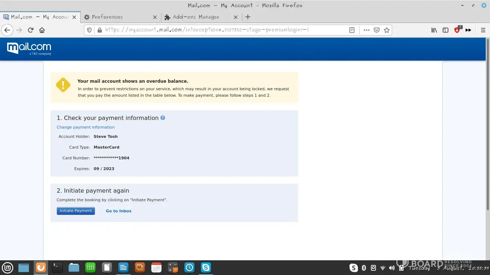The height and width of the screenshot is (275, 490).
Task: Open Firefox hamburger application menu
Action: tap(483, 30)
